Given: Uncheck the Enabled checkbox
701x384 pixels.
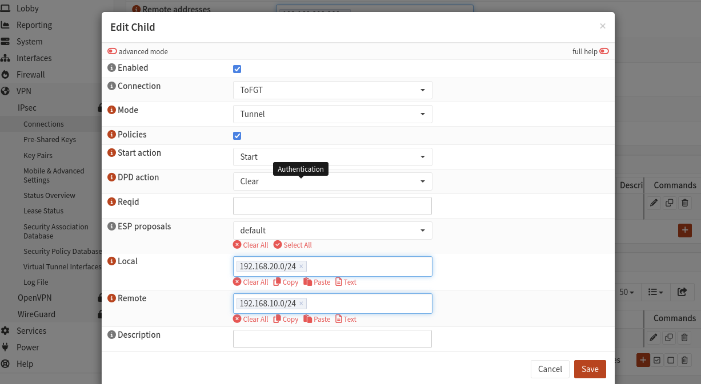Looking at the screenshot, I should click(237, 69).
